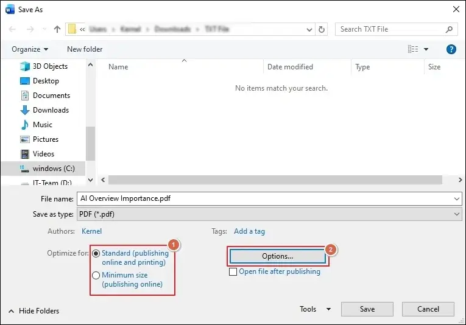Refresh the current folder view

[321, 29]
